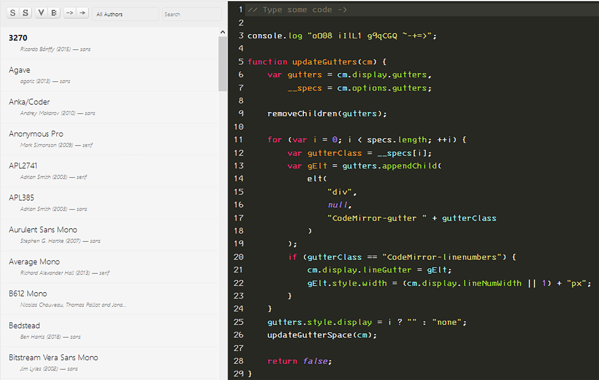Open the All Authors dropdown

pos(125,14)
